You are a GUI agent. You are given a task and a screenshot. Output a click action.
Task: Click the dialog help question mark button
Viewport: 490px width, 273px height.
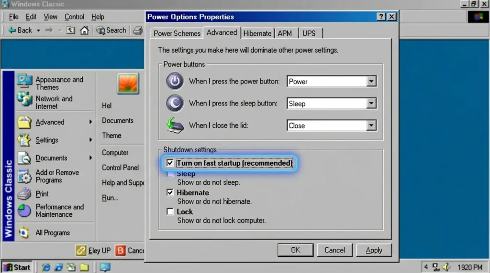(381, 17)
